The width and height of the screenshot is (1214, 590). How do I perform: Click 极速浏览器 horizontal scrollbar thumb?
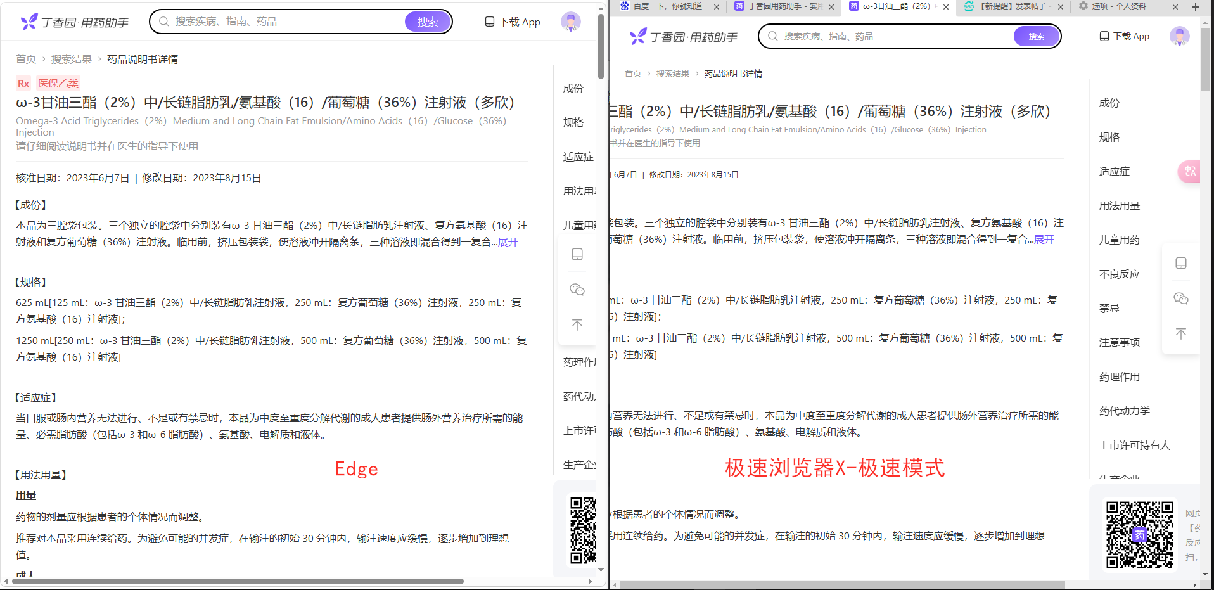click(843, 585)
